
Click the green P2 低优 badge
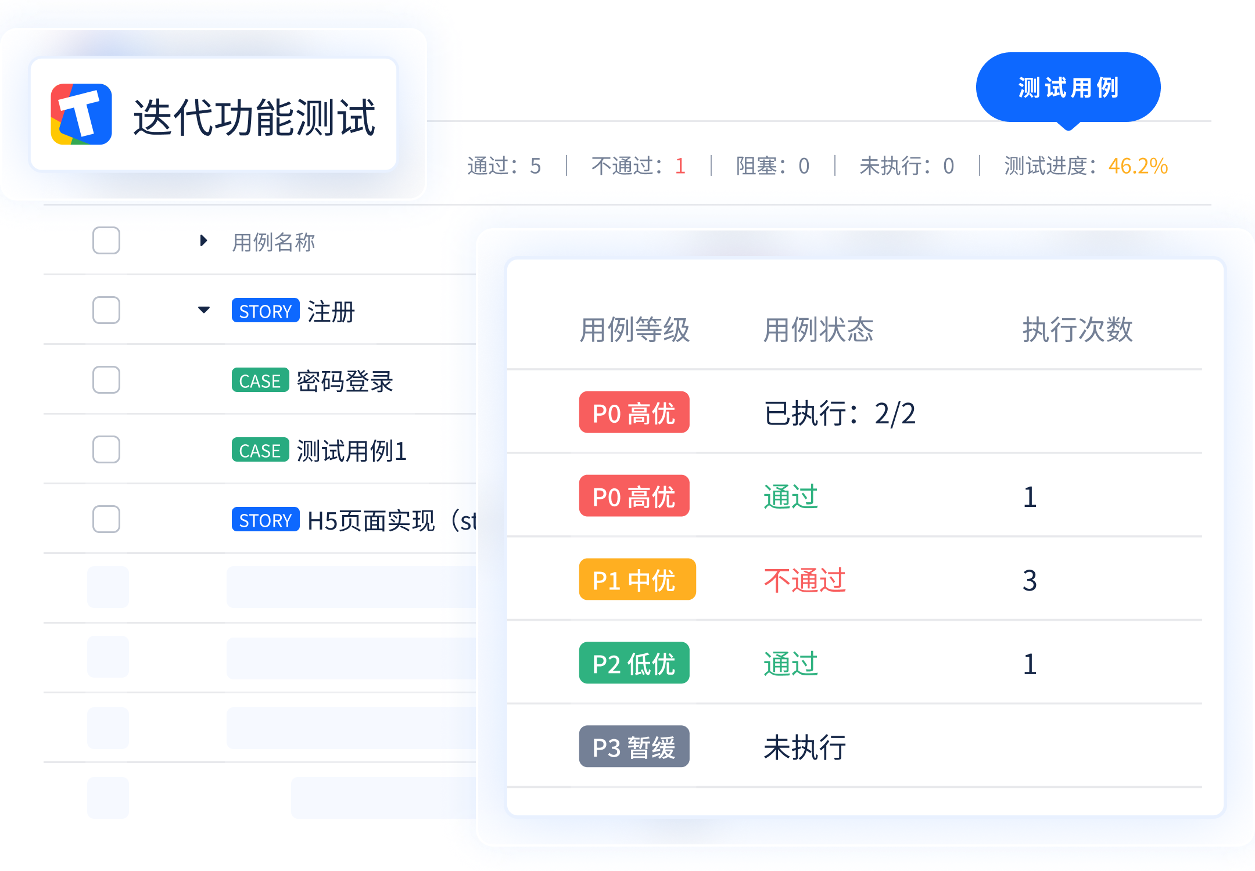click(634, 663)
